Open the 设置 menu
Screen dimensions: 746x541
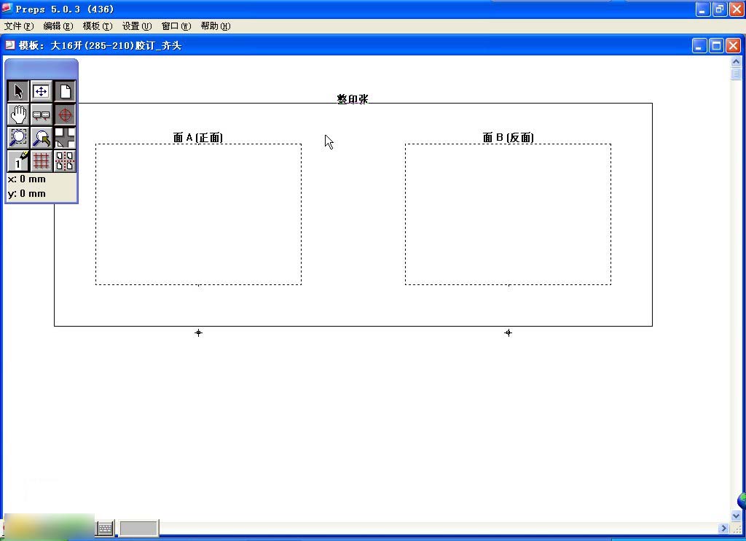tap(137, 26)
